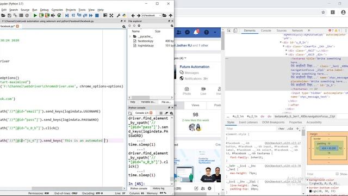Toggle Show all checkbox in computed pane
The image size is (348, 196).
pyautogui.click(x=337, y=174)
